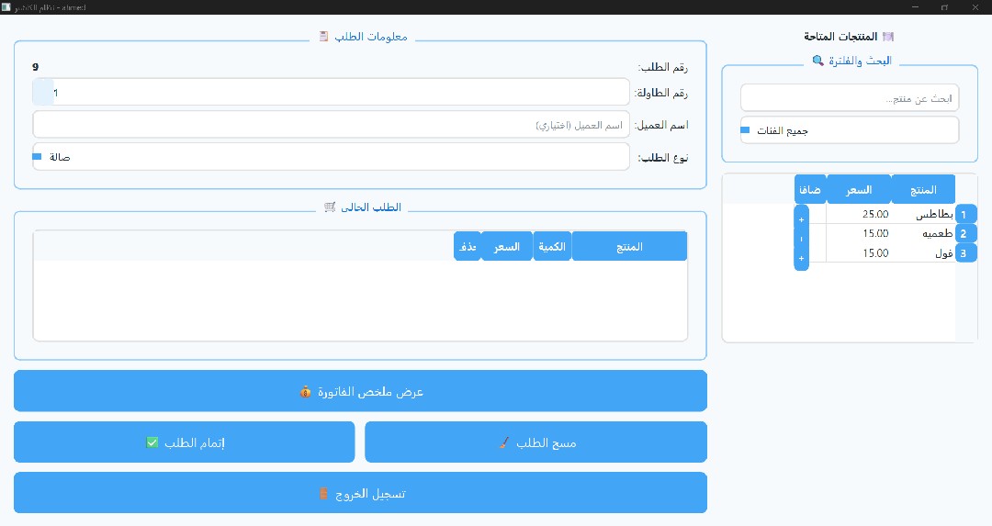Select product row number 2

(x=964, y=234)
